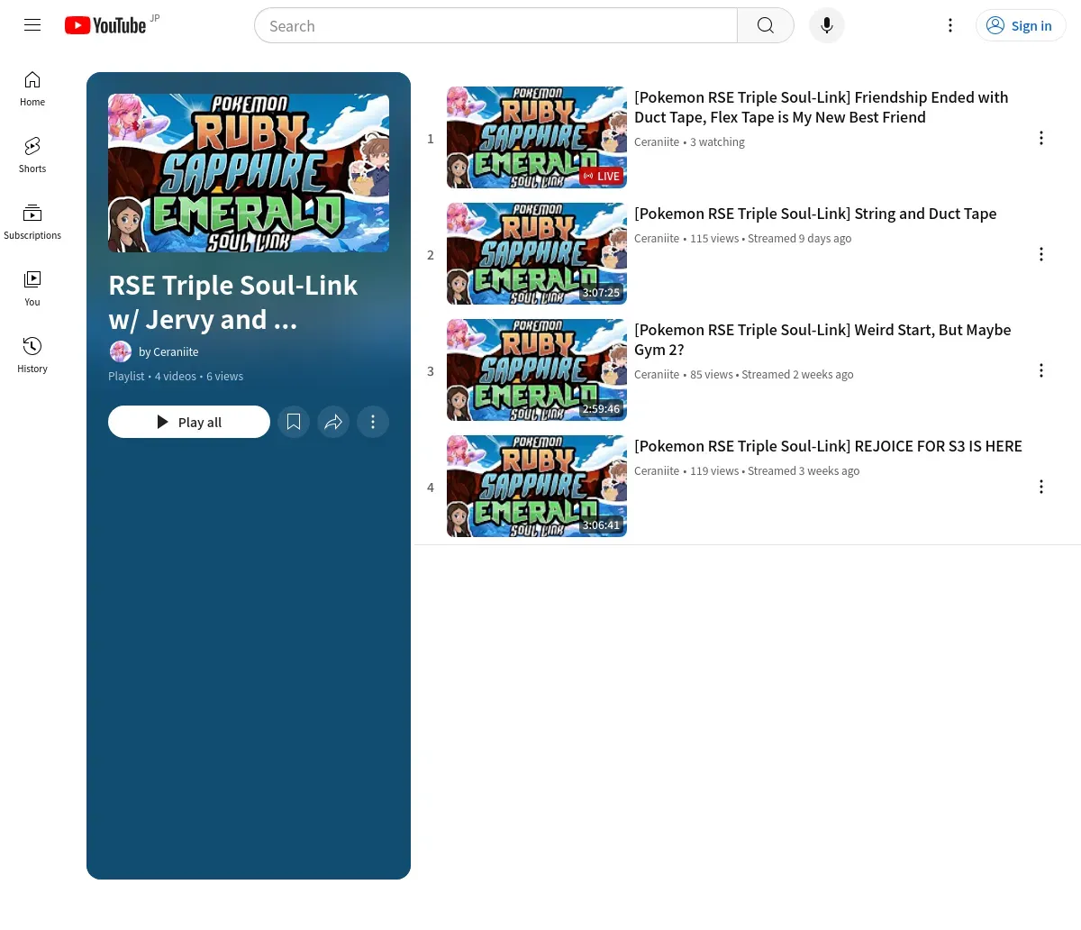Open Ceraniite link under 115 views video
Viewport: 1081px width, 930px height.
(x=657, y=238)
